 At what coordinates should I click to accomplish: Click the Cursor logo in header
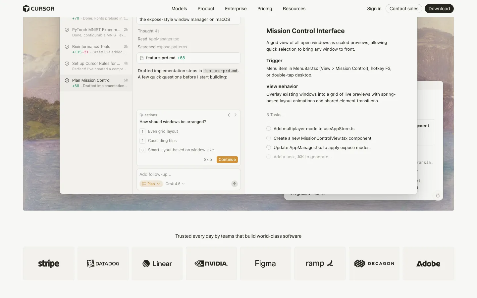38,9
